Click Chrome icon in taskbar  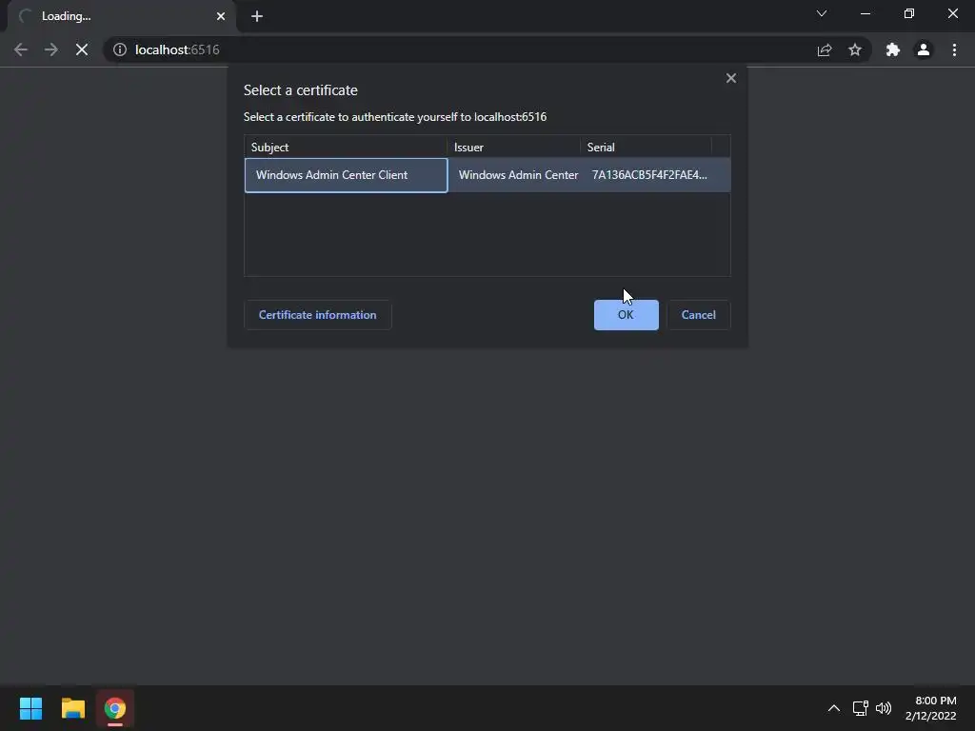[115, 708]
